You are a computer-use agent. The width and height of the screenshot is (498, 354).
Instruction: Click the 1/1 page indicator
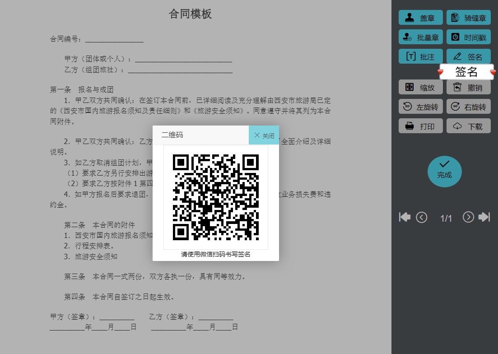tap(446, 219)
